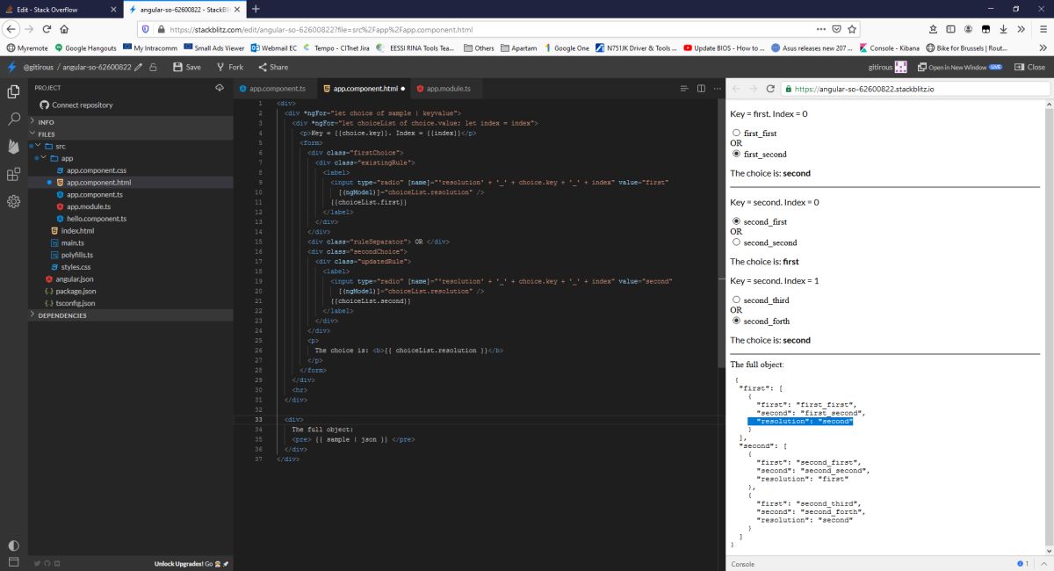The image size is (1054, 571).
Task: Select second_third radio button
Action: pos(736,300)
